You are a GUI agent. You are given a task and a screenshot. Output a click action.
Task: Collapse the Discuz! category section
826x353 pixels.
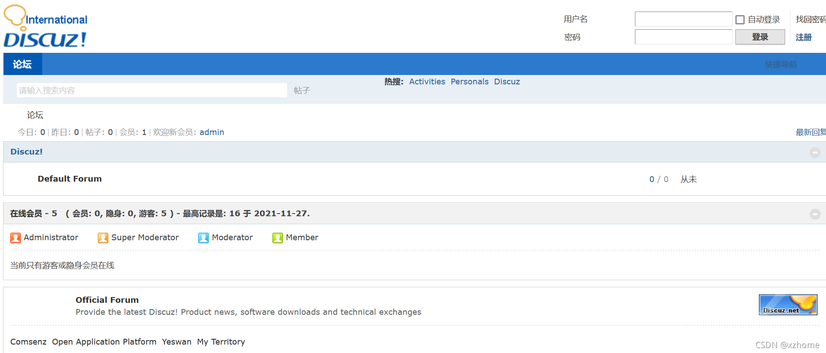[x=815, y=152]
